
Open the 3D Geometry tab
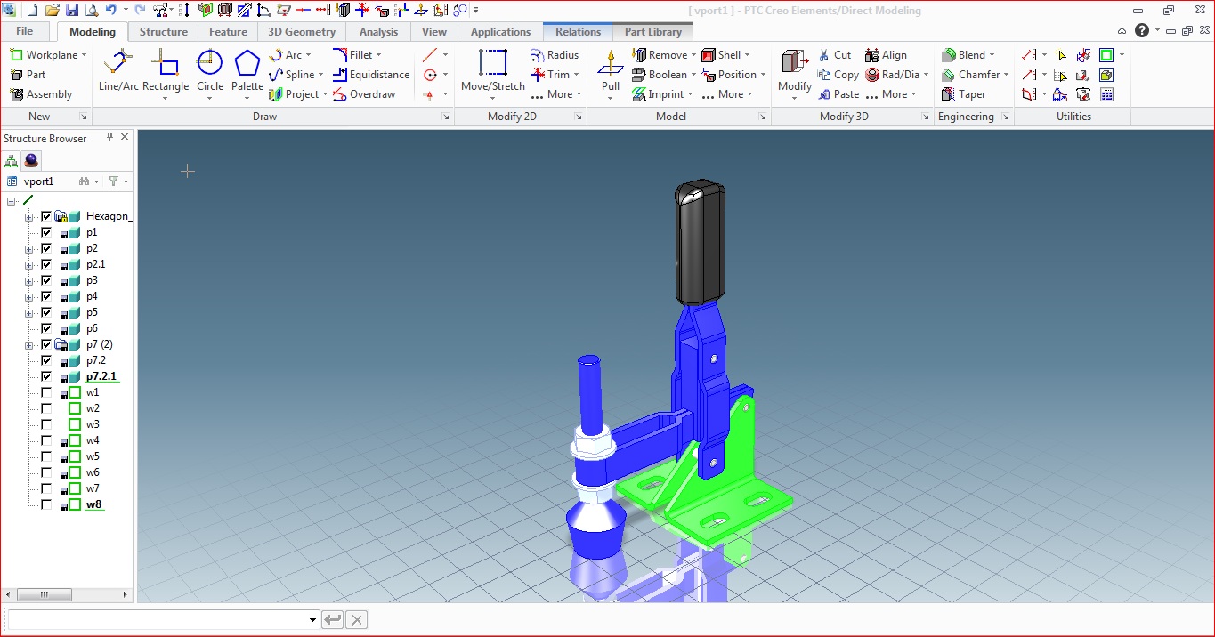(303, 31)
